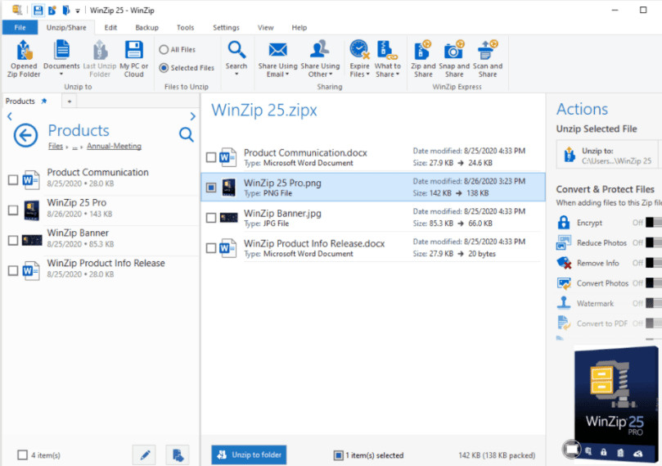
Task: Open quick access toolbar customize arrow
Action: pos(78,11)
